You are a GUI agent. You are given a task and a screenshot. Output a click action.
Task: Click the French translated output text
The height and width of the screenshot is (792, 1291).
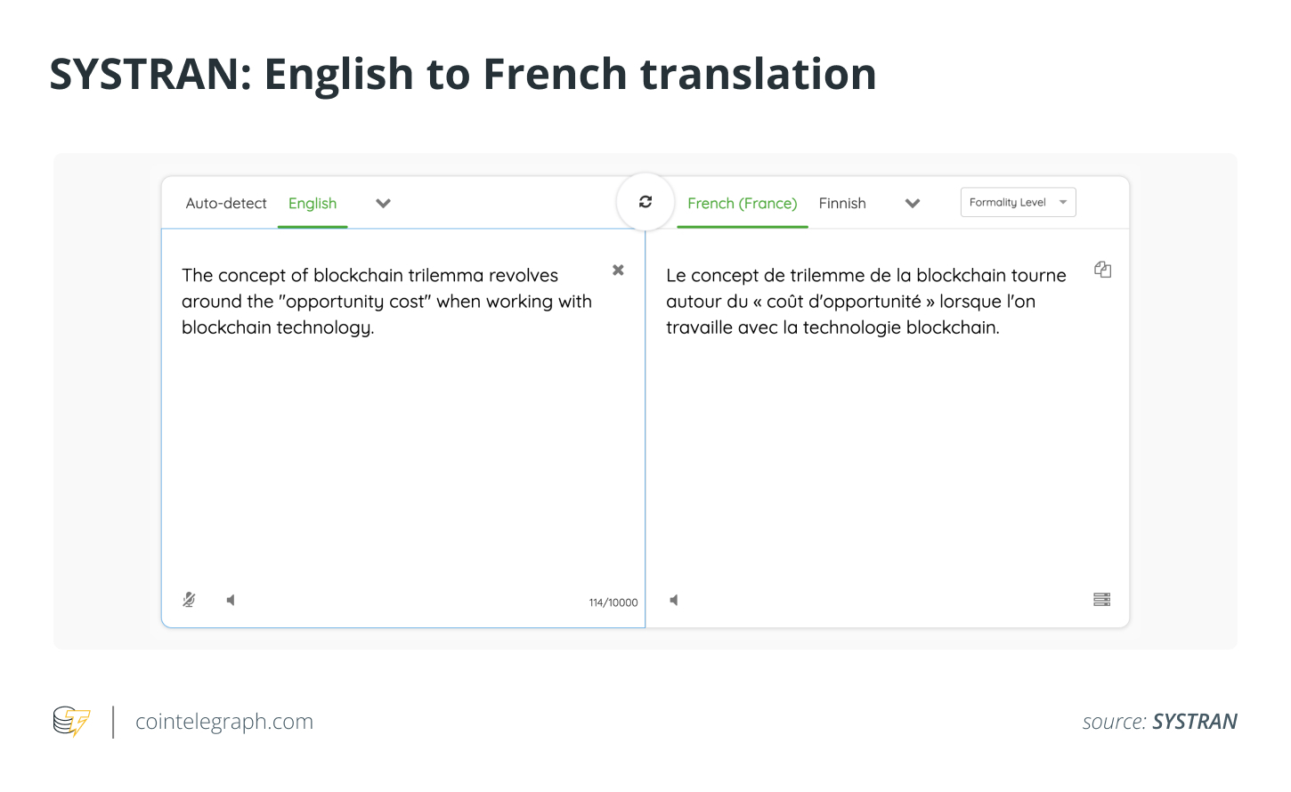pos(865,302)
